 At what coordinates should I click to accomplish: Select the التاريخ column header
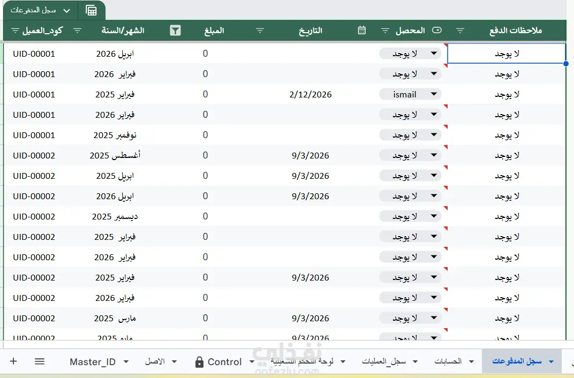pyautogui.click(x=311, y=31)
